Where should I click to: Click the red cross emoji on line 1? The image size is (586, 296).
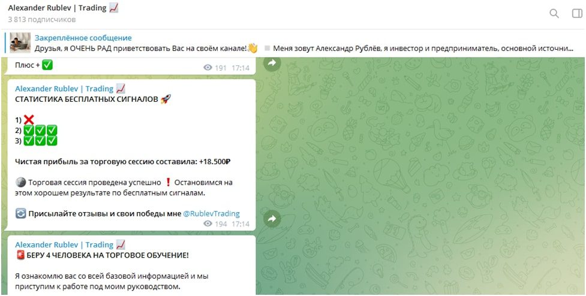[x=29, y=120]
